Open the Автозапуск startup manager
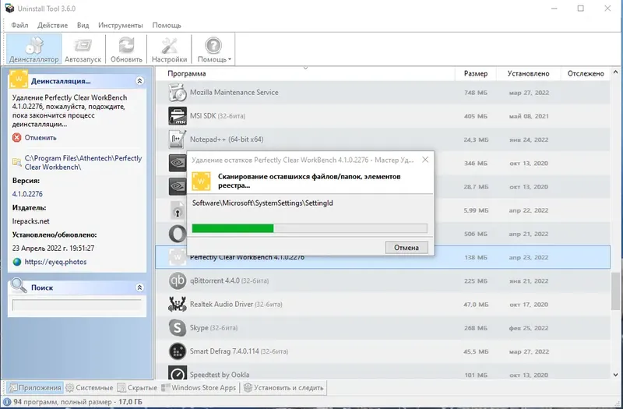This screenshot has height=409, width=623. (x=83, y=49)
